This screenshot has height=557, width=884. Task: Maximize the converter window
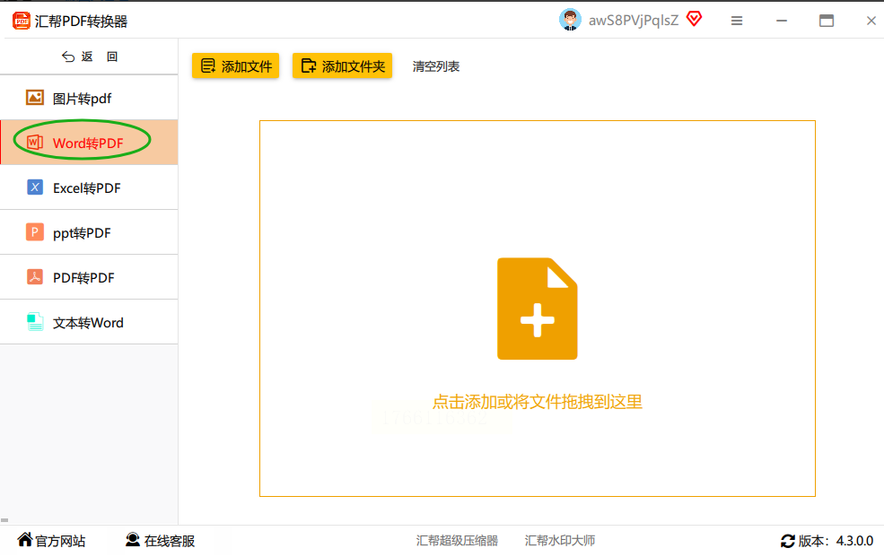(827, 21)
